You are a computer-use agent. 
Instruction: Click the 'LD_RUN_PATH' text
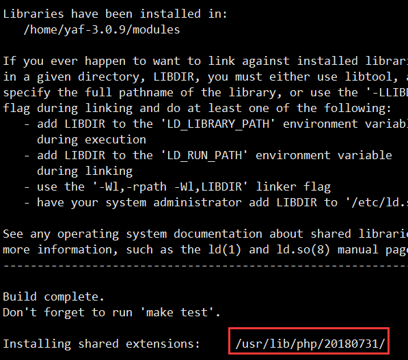click(204, 156)
